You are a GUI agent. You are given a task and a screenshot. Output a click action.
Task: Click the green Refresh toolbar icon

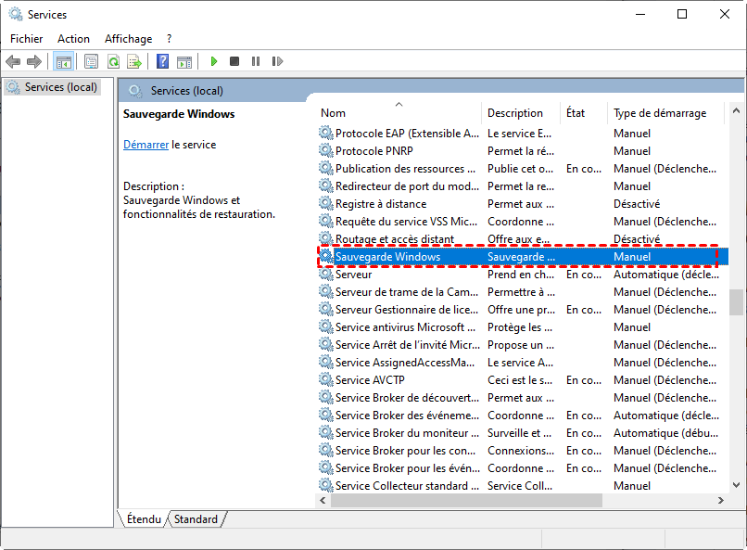pyautogui.click(x=113, y=61)
